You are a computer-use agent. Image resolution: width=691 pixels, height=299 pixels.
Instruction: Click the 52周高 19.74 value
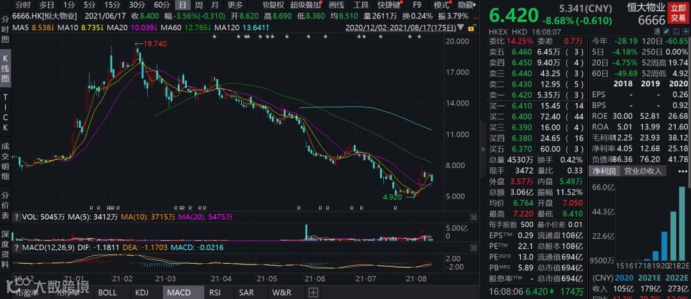679,62
